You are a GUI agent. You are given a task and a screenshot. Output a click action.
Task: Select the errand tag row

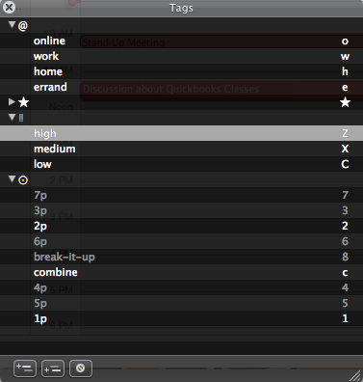point(181,87)
